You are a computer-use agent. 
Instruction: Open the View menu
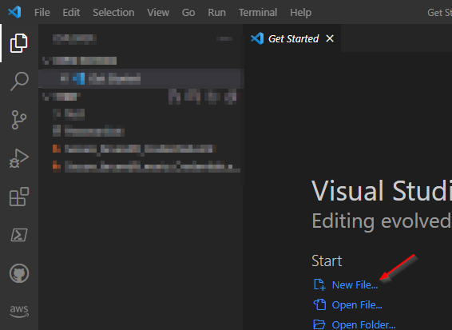point(158,13)
